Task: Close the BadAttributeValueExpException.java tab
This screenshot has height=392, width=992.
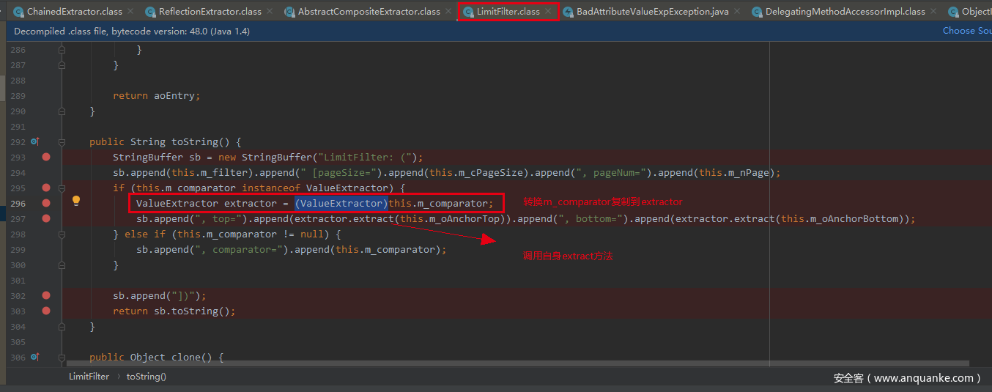Action: (736, 12)
